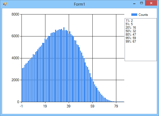Image resolution: width=159 pixels, height=116 pixels.
Task: Maximize the Form1 window
Action: pos(142,3)
